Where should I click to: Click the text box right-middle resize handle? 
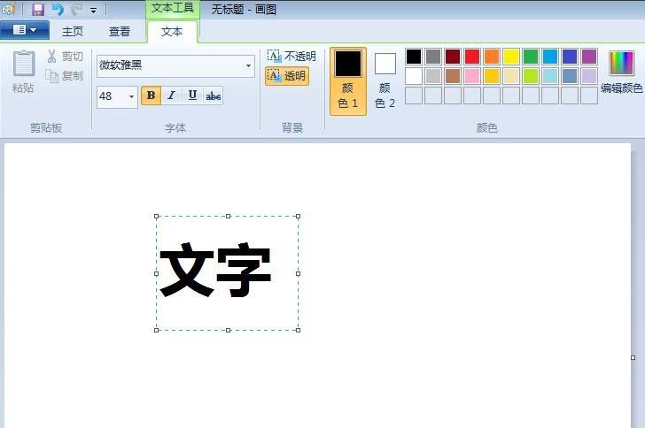(299, 273)
